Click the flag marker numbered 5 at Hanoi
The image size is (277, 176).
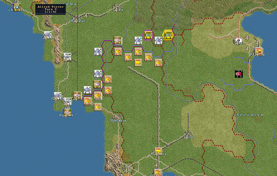(x=238, y=41)
